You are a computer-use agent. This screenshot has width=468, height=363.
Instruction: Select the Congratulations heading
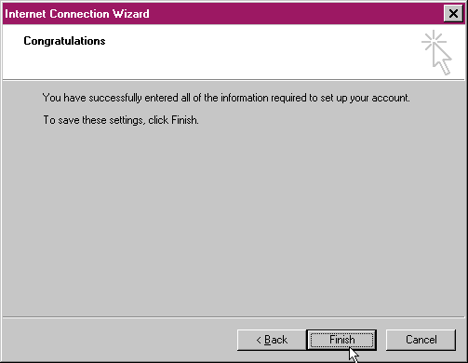coord(64,41)
